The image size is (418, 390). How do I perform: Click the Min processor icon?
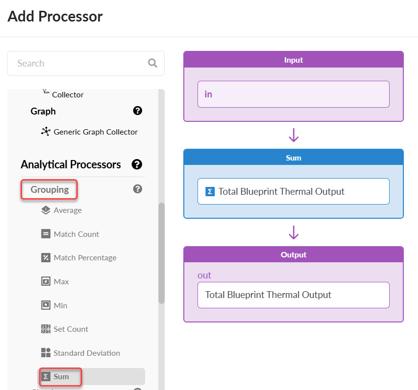click(x=45, y=305)
